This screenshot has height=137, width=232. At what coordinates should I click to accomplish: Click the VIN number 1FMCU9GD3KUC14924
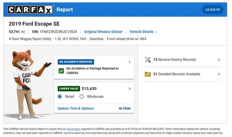tap(58, 32)
